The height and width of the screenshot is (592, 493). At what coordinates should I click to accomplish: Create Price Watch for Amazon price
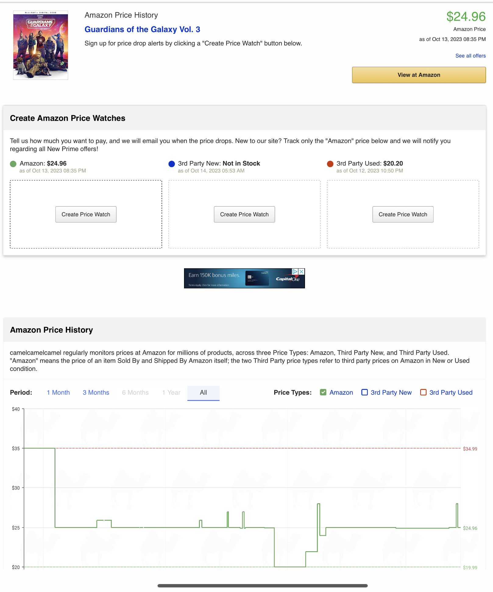pyautogui.click(x=86, y=214)
